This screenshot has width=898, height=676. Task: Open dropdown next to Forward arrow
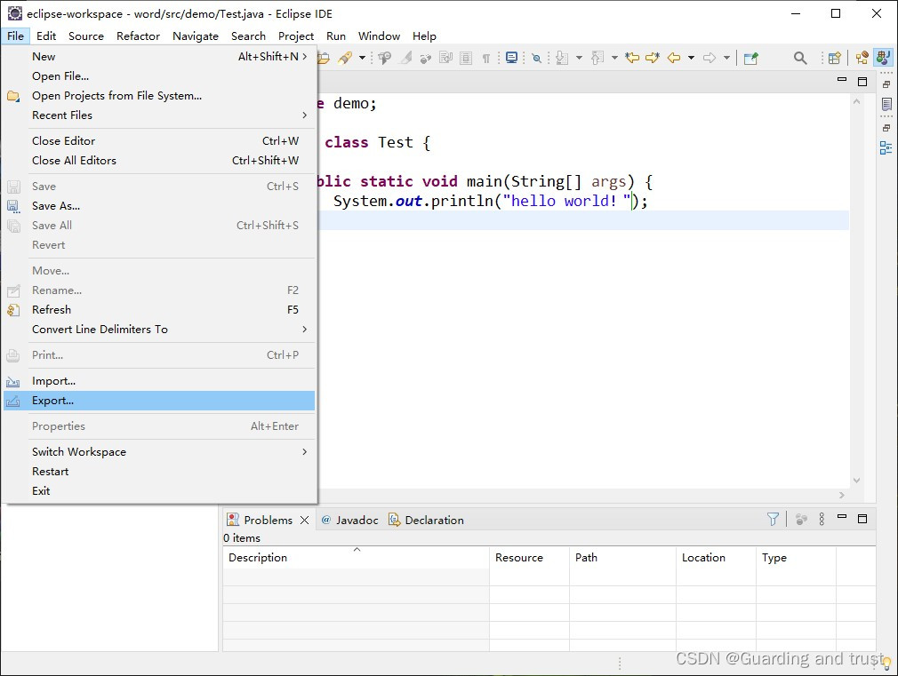pyautogui.click(x=726, y=58)
